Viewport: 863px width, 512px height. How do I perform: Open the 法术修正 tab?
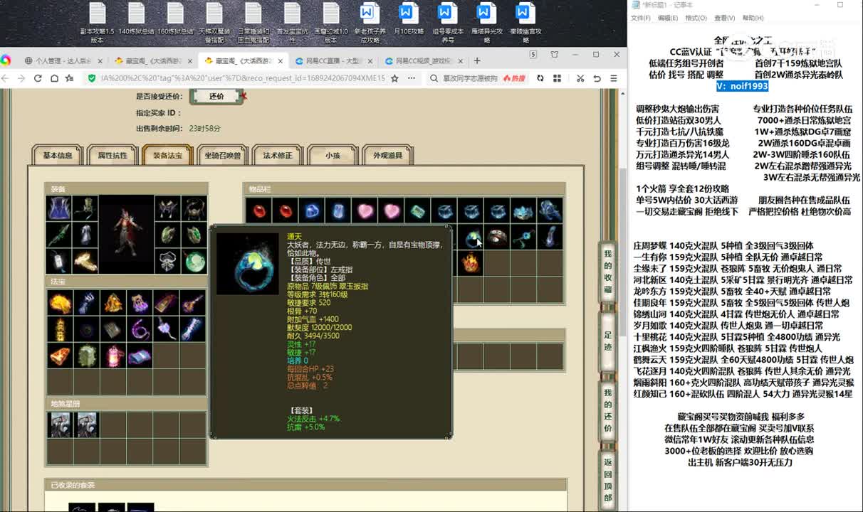[278, 155]
